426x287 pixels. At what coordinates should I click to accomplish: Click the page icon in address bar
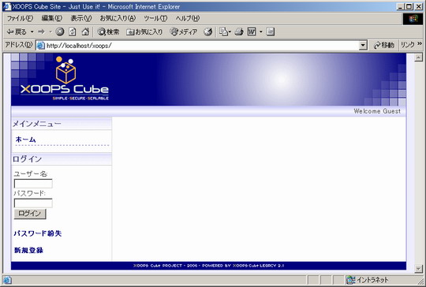(x=41, y=46)
